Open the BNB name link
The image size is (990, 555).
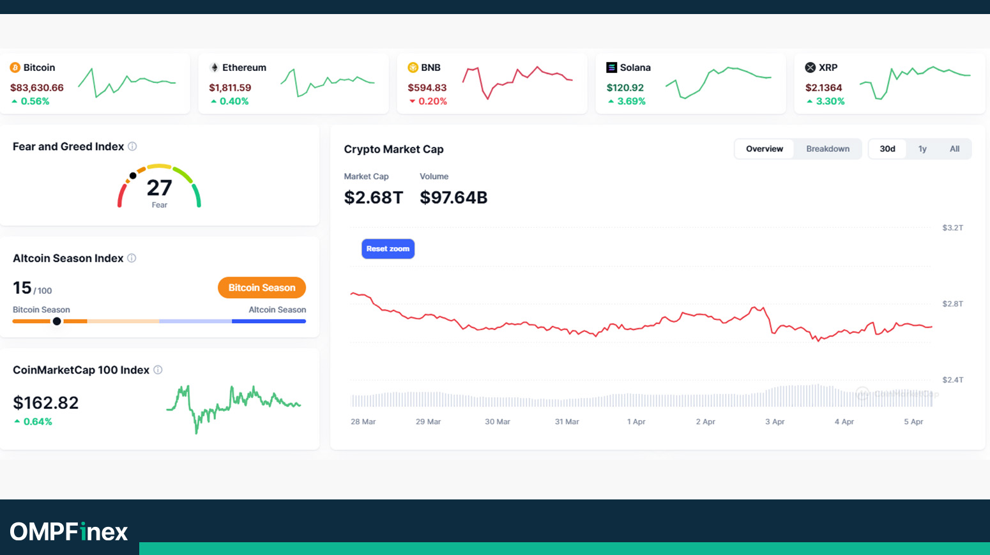pos(430,68)
